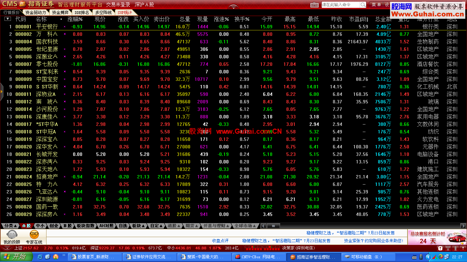
Task: Switch to the 板块指数 bottom tab
Action: (x=85, y=226)
